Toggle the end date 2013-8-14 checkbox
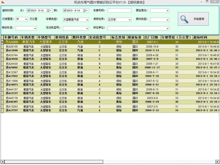 tap(65, 11)
